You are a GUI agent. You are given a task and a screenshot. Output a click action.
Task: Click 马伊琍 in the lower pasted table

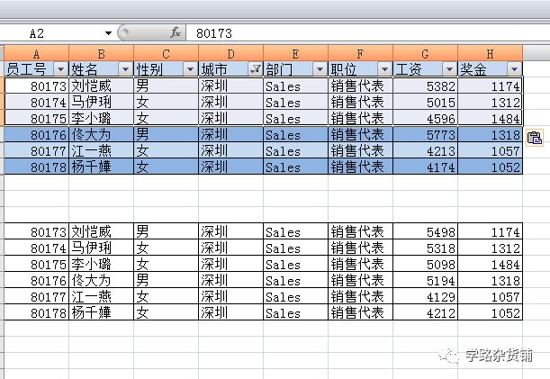coord(91,248)
